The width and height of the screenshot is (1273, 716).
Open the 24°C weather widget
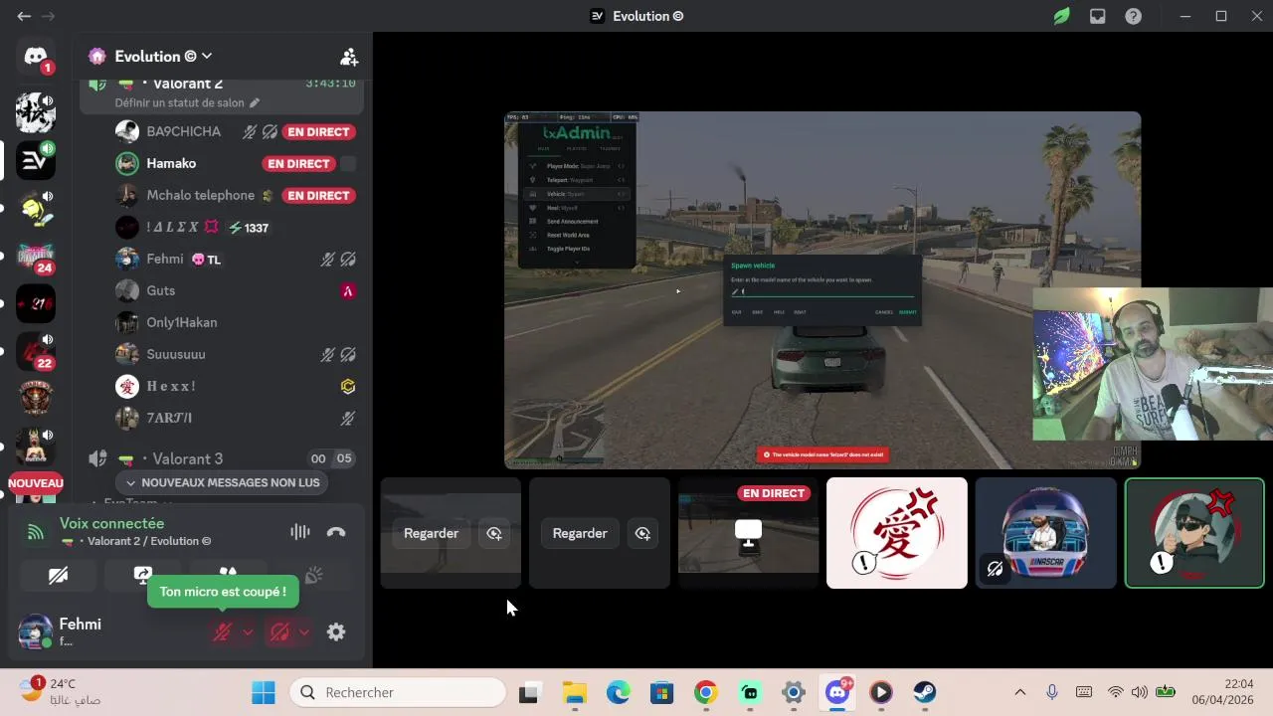(x=62, y=692)
